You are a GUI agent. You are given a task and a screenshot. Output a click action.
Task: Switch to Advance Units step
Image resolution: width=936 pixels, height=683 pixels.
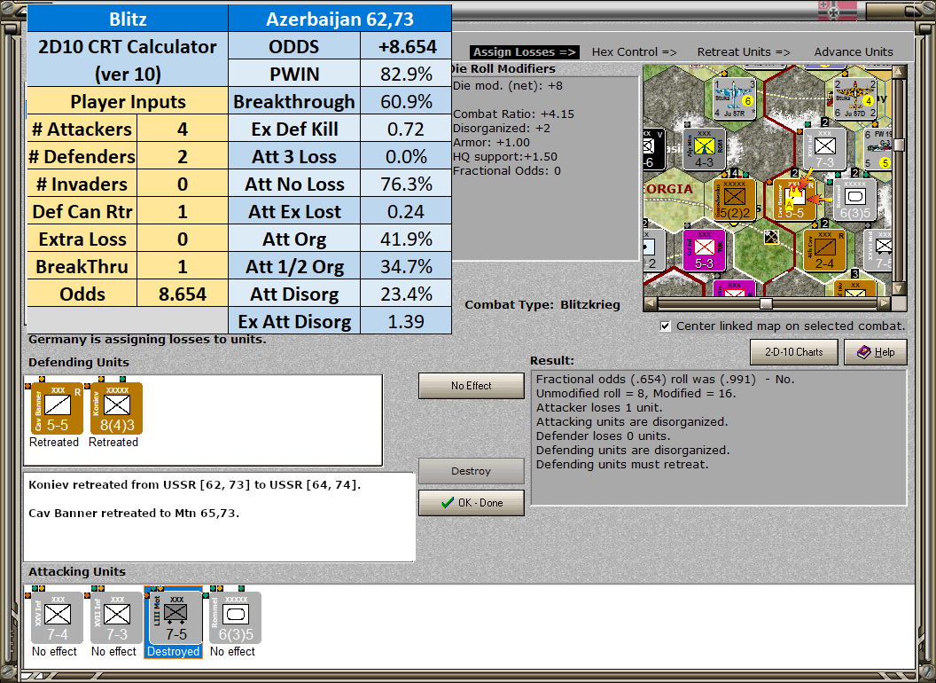[x=854, y=52]
